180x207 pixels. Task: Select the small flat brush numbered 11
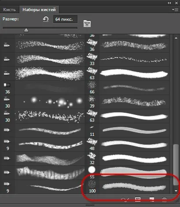[127, 130]
